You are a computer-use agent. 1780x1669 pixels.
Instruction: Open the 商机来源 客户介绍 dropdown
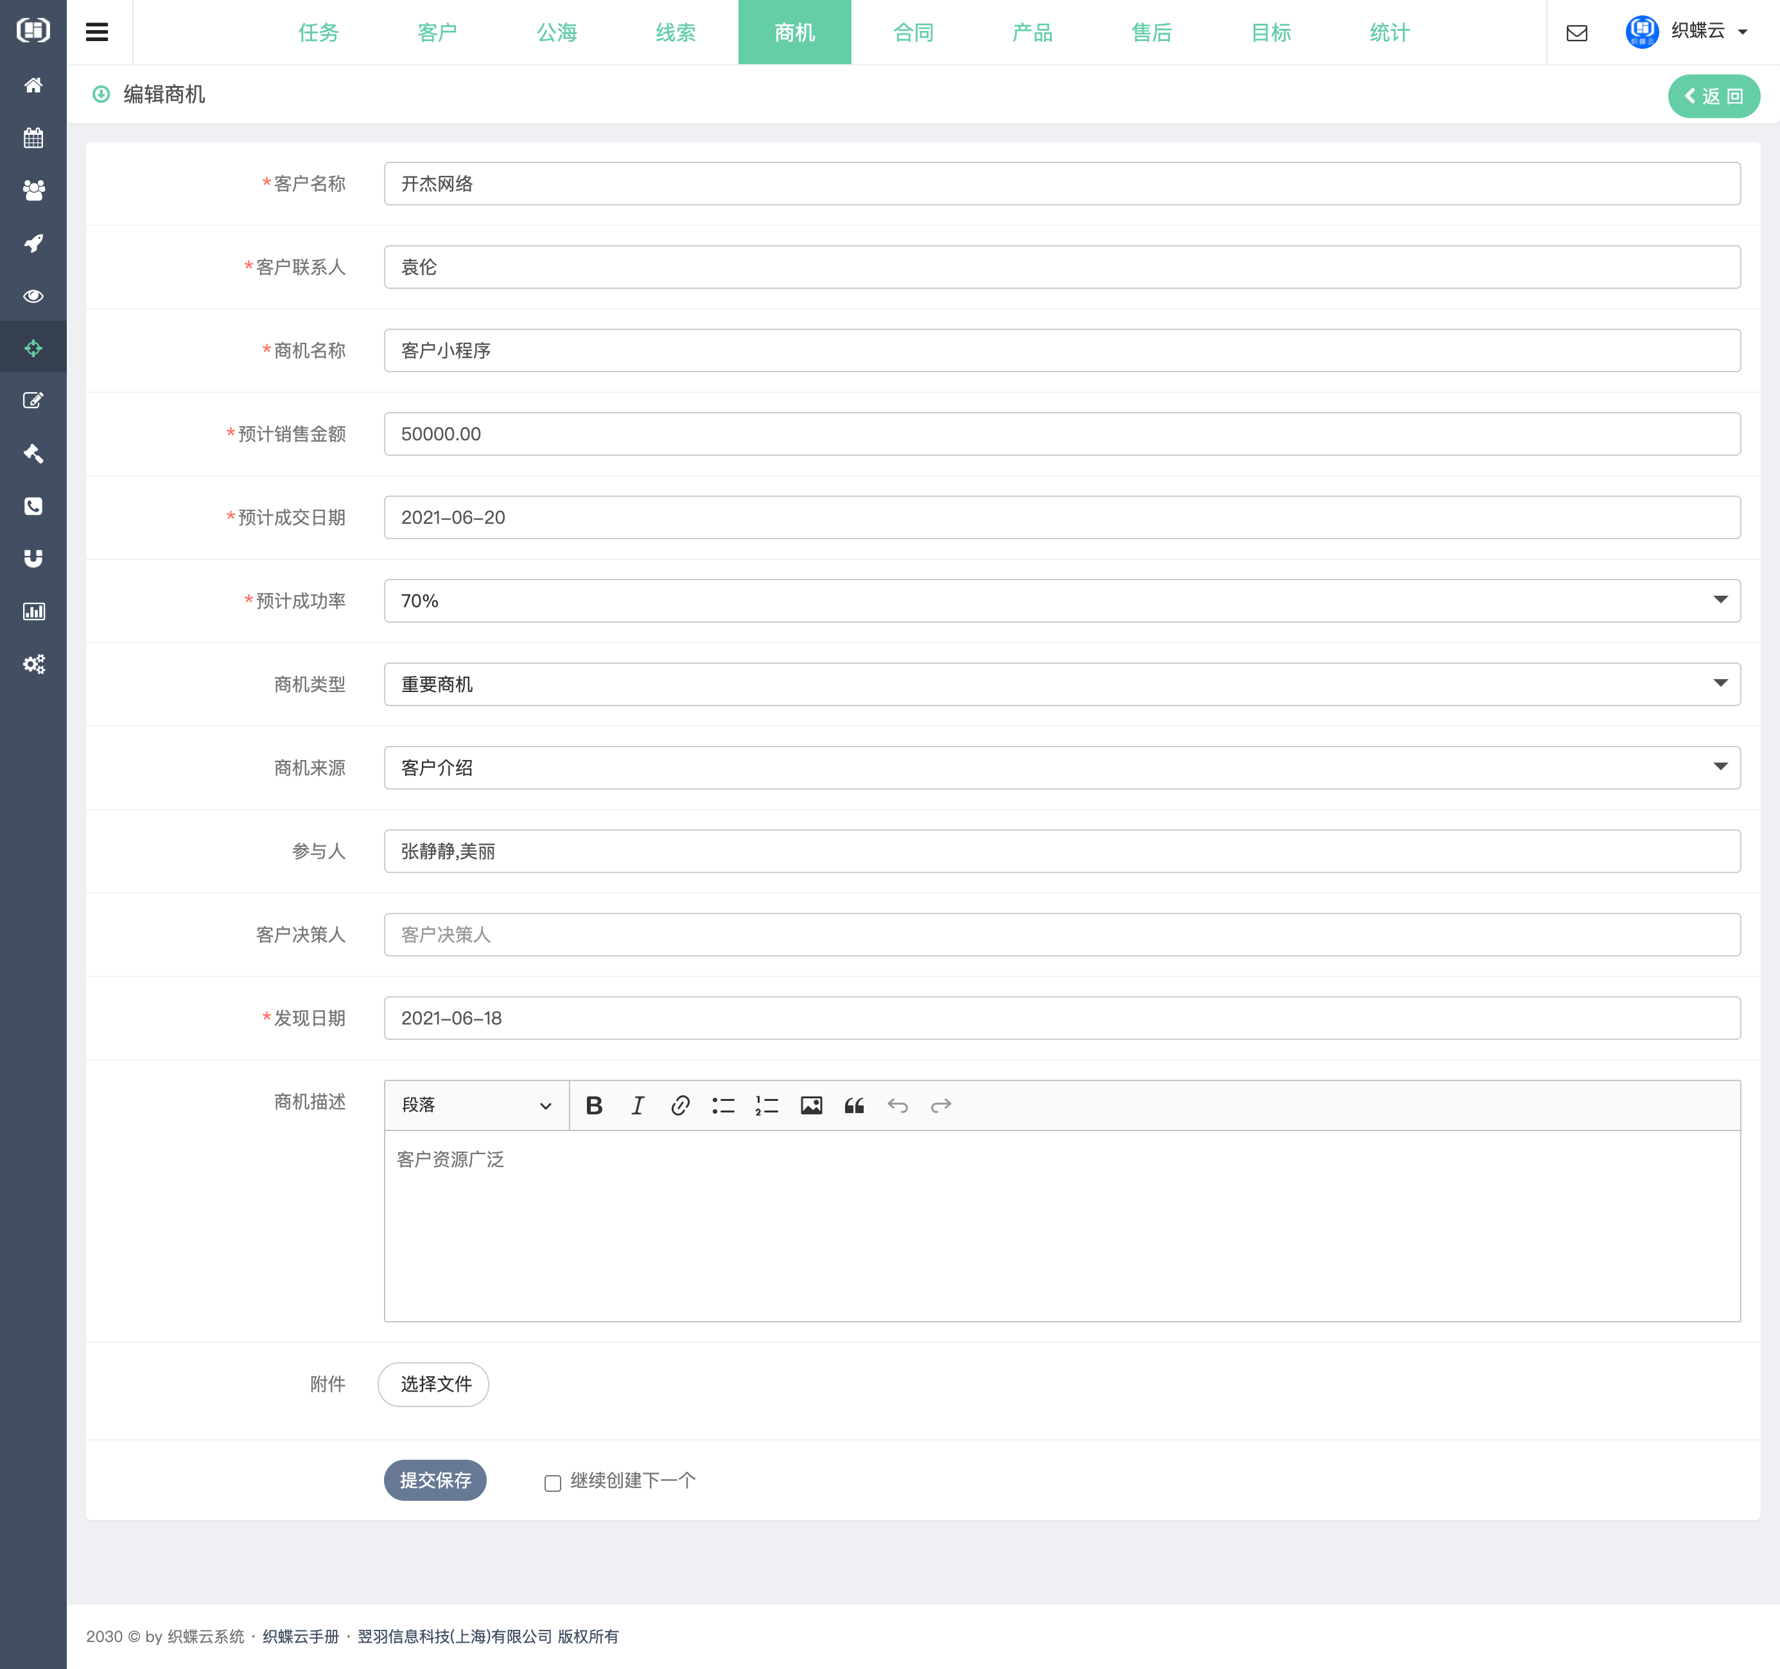[x=1061, y=767]
